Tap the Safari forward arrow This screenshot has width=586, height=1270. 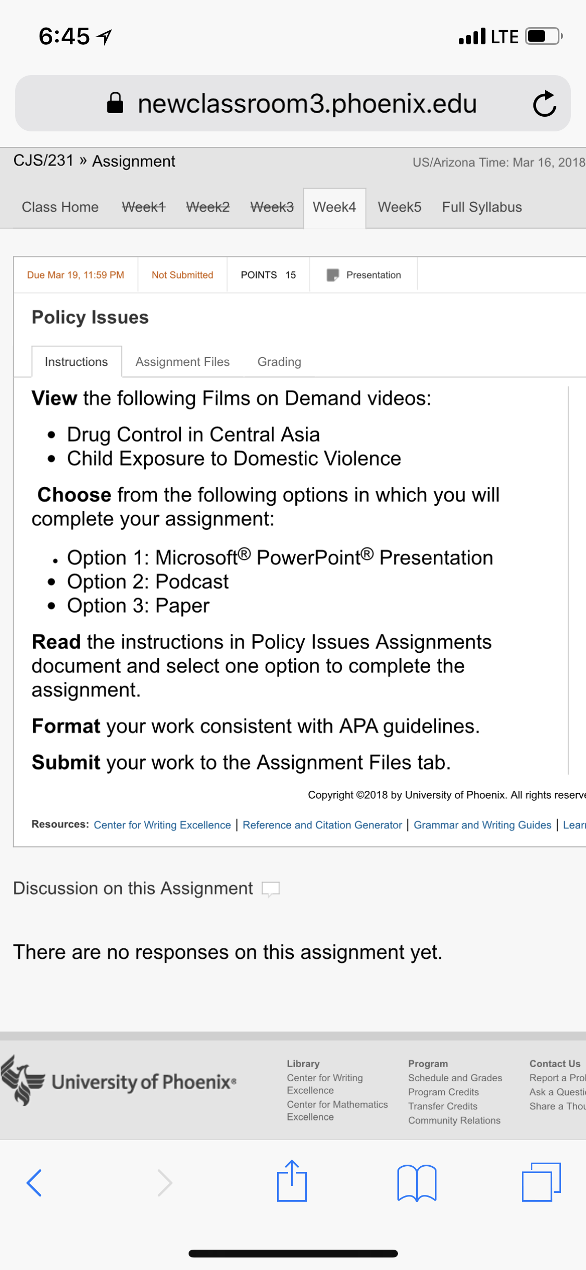[x=165, y=1182]
